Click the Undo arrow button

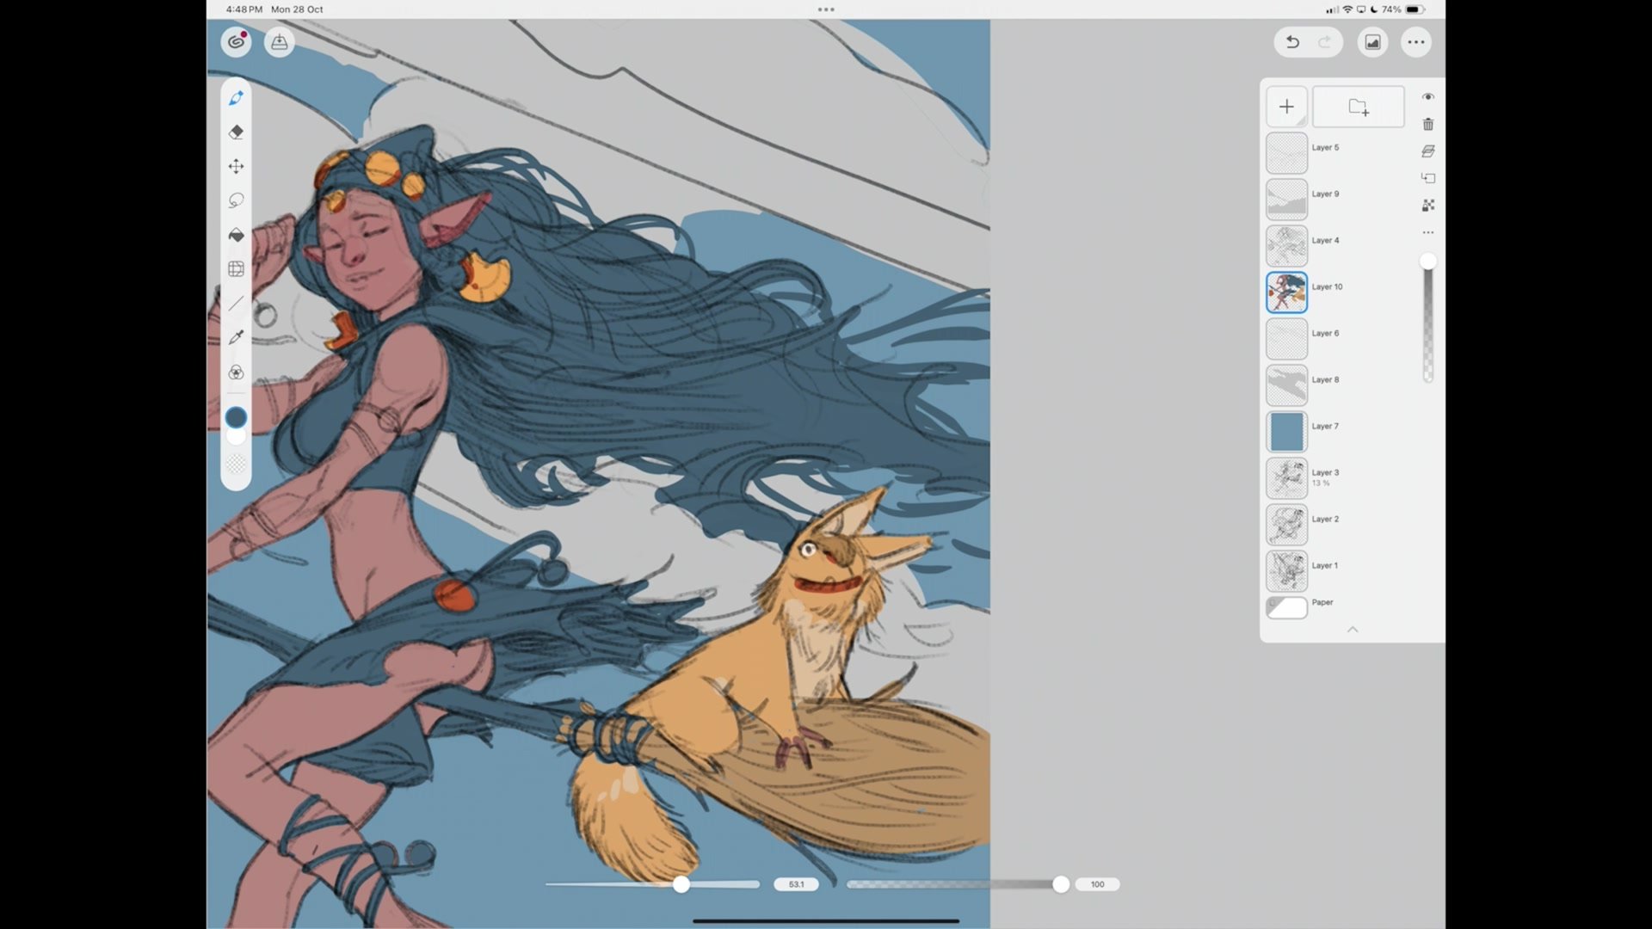click(x=1292, y=42)
